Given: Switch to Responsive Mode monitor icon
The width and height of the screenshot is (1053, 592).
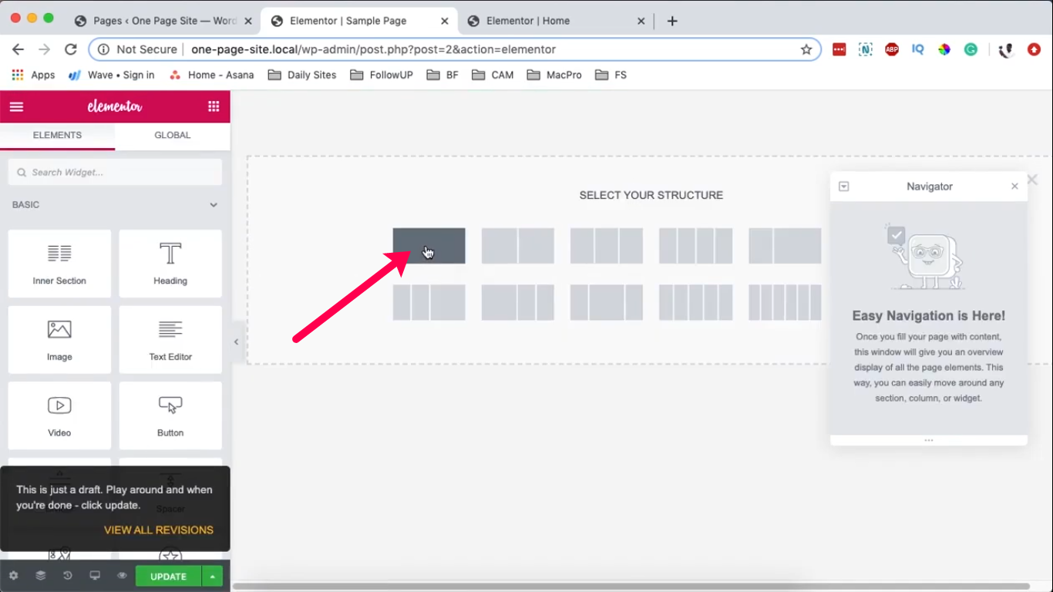Looking at the screenshot, I should 95,576.
